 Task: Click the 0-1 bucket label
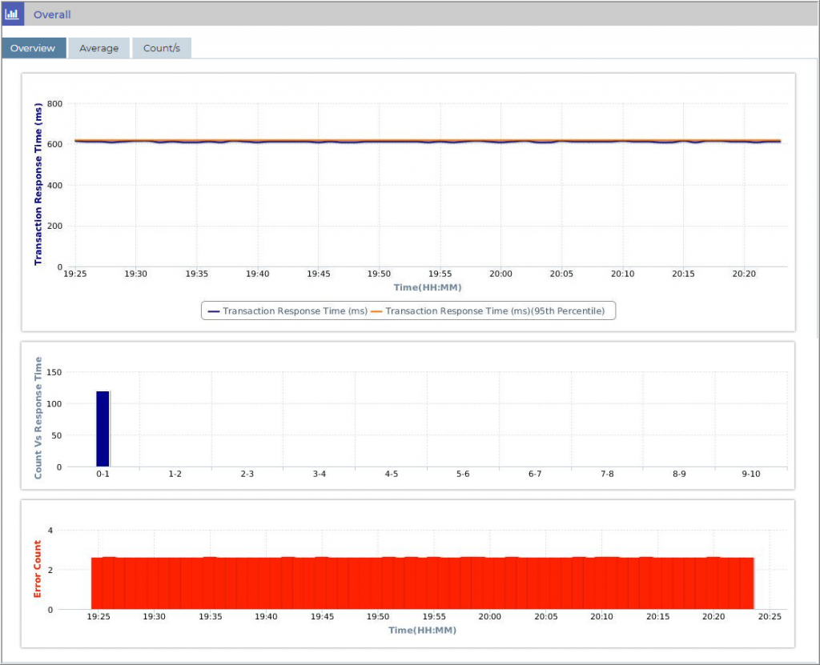[x=103, y=474]
